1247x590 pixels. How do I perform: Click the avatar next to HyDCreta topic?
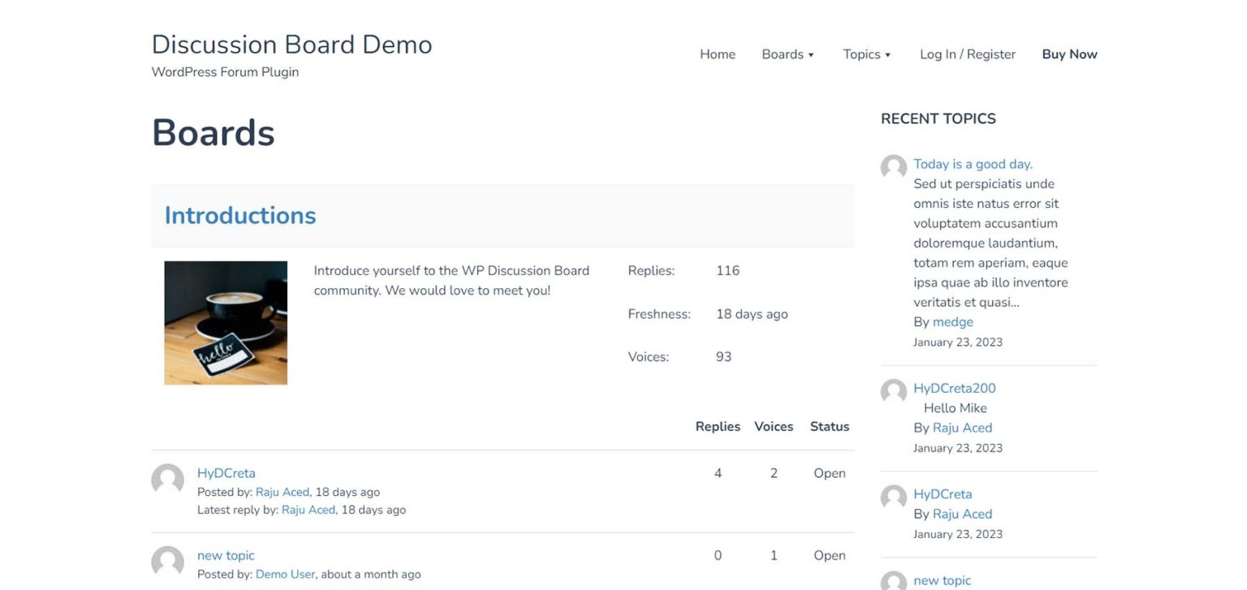pyautogui.click(x=167, y=480)
